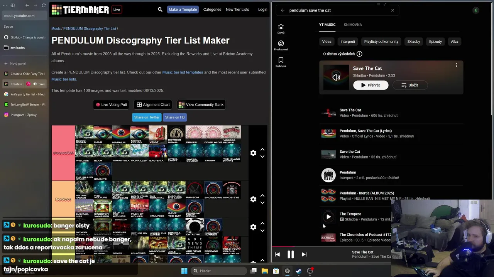Clear the YouTube Music search field
Image resolution: width=494 pixels, height=277 pixels.
click(392, 10)
